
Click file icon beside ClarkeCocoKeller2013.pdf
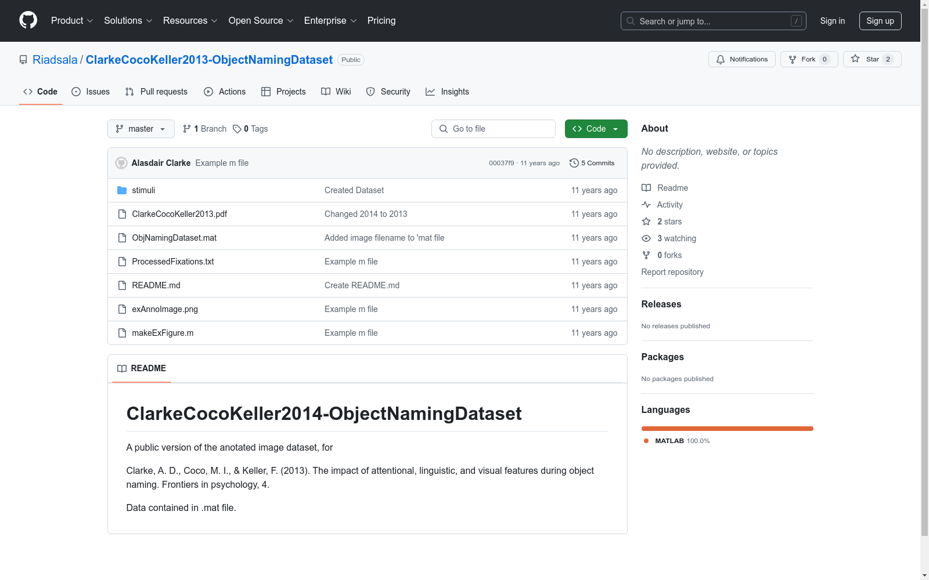pyautogui.click(x=122, y=214)
